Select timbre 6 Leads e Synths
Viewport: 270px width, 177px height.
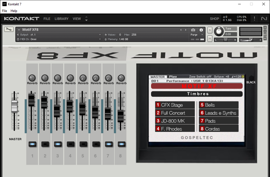point(219,113)
